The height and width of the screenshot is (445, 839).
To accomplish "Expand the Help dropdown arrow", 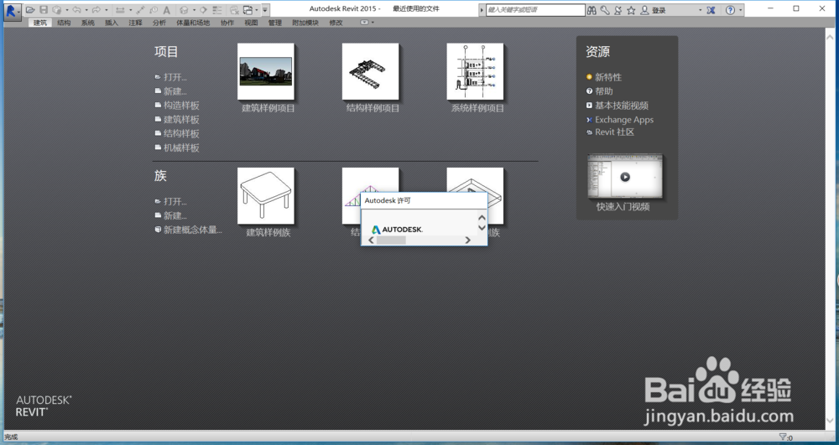I will pos(741,9).
